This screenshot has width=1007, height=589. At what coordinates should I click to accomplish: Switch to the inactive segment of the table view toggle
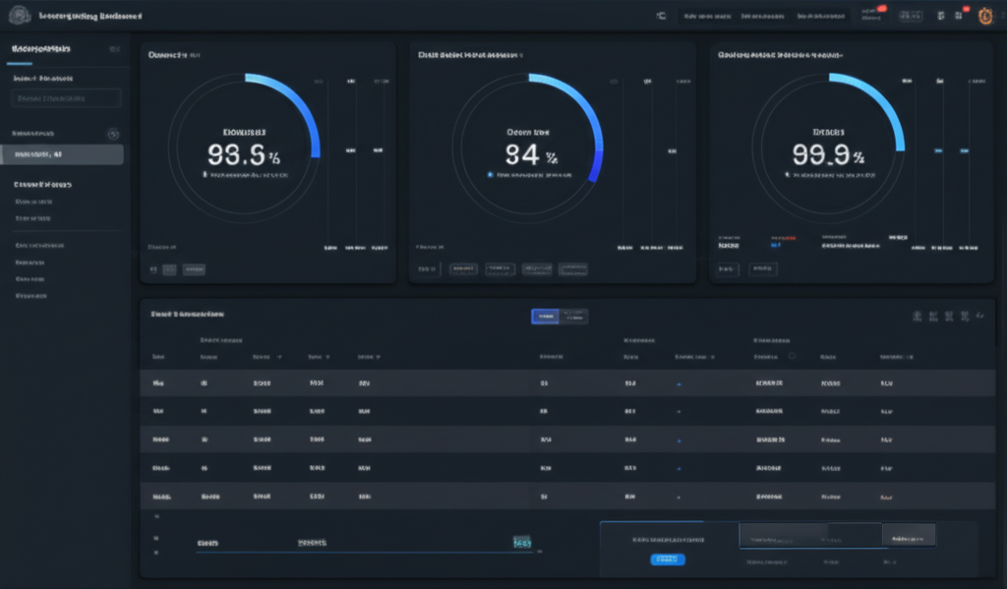coord(574,316)
